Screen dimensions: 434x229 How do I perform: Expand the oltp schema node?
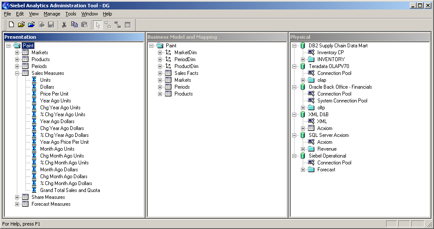coord(303,108)
